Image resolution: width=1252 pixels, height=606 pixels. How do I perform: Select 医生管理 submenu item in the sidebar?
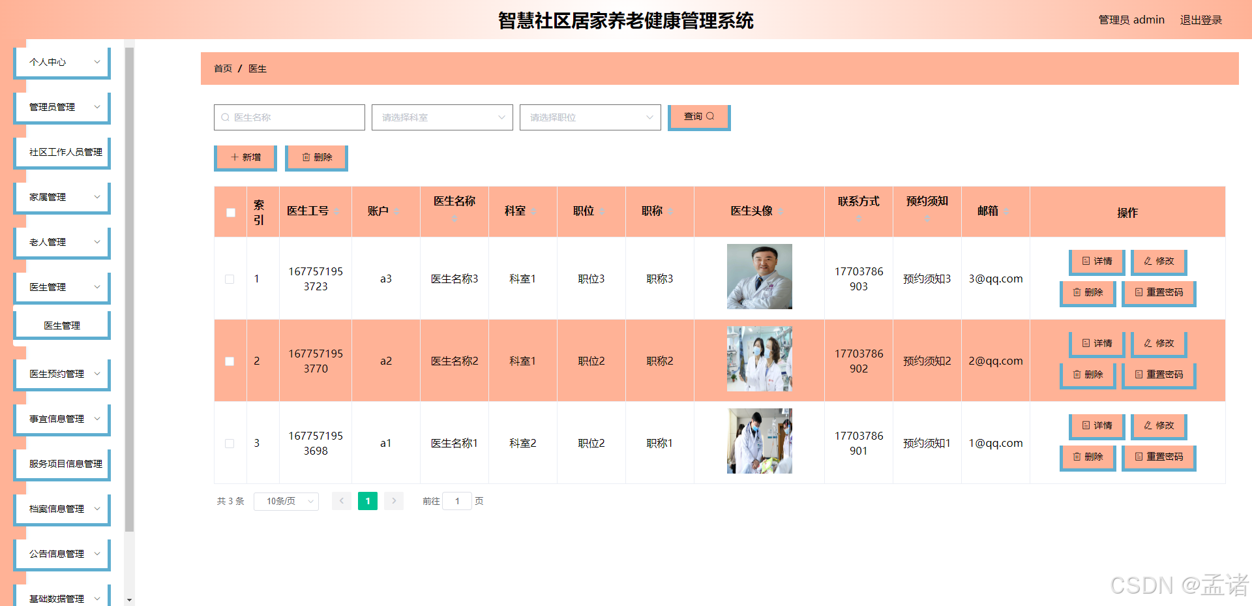[61, 324]
